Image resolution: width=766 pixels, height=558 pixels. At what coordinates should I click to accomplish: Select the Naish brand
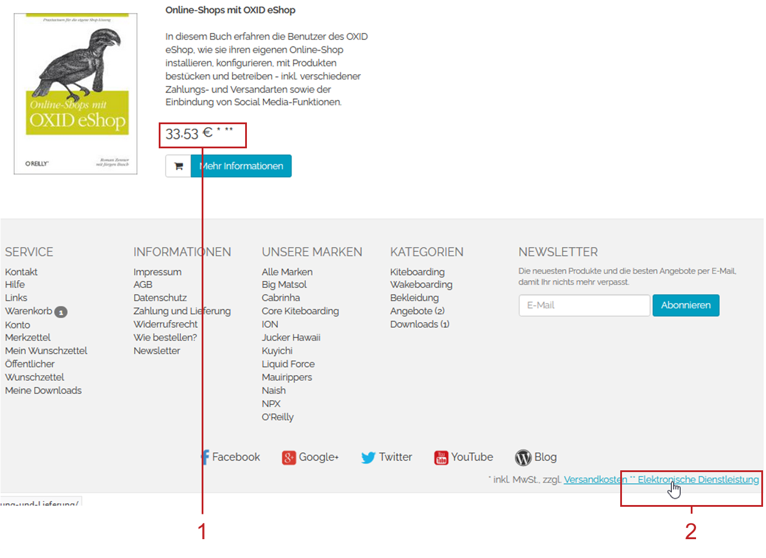(274, 391)
